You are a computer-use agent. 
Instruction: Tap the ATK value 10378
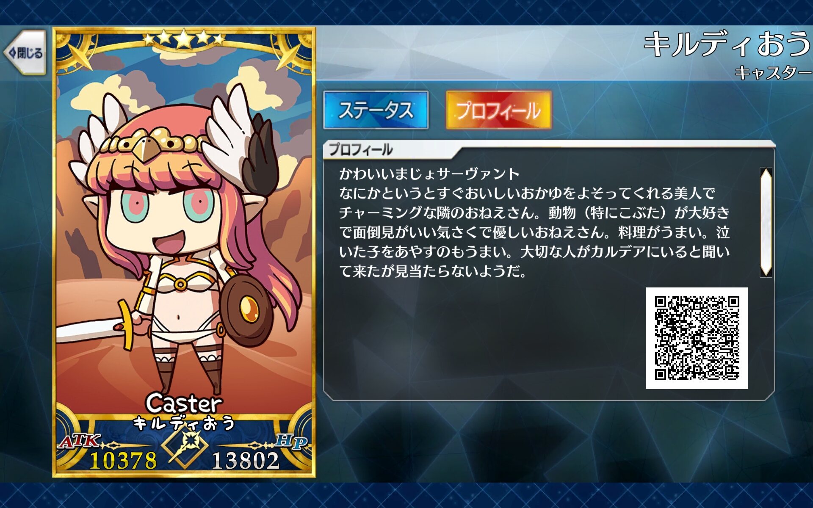coord(123,461)
